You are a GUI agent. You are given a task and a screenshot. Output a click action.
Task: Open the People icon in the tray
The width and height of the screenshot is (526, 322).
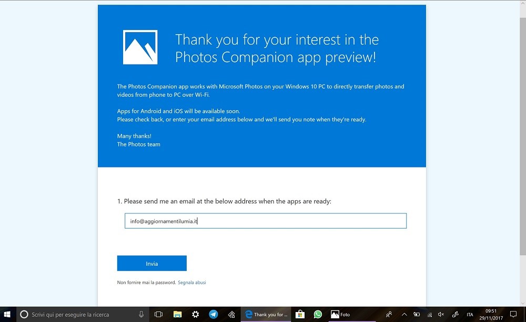(389, 315)
